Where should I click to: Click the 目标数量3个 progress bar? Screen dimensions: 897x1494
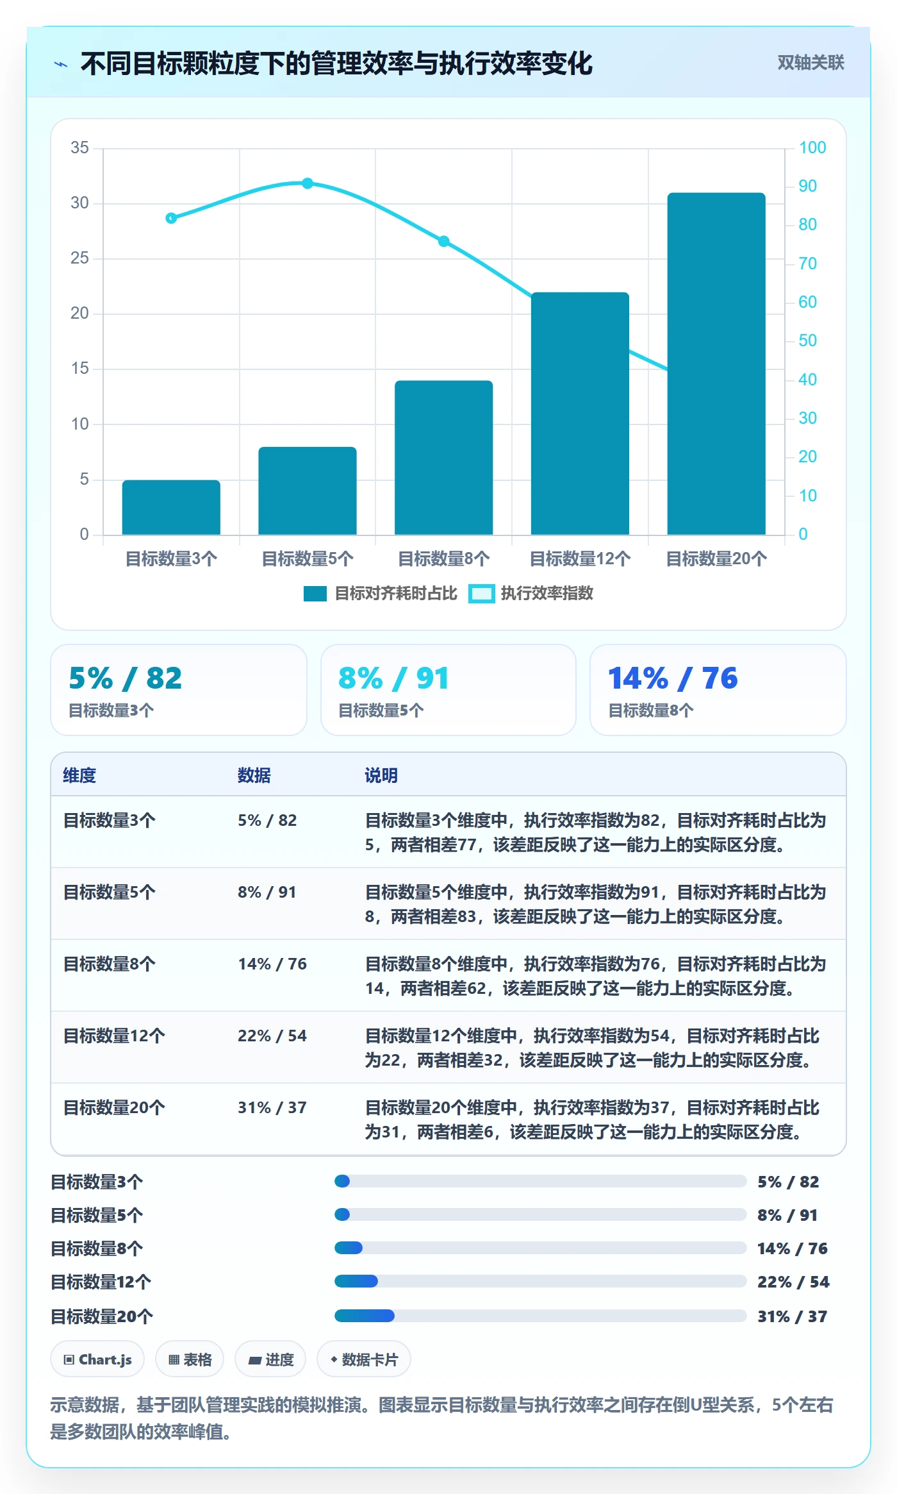(x=540, y=1181)
